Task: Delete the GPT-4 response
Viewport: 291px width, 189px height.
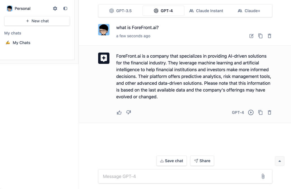Action: click(270, 113)
